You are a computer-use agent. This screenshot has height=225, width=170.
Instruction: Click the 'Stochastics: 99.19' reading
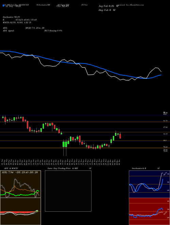pyautogui.click(x=11, y=17)
